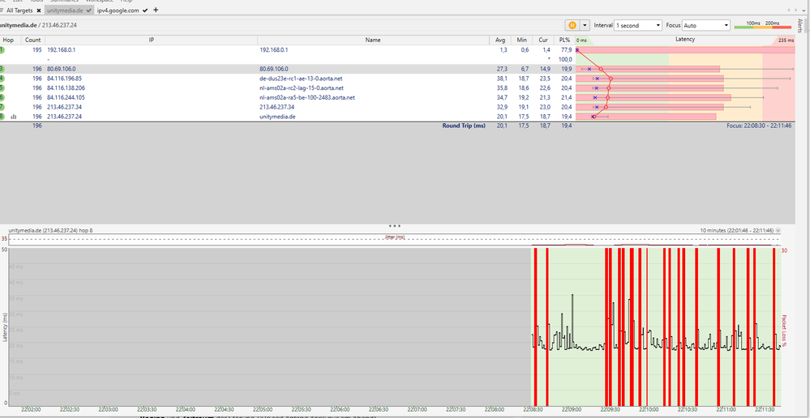Viewport: 810px width, 418px height.
Task: Sort by the PL% column header
Action: (564, 40)
